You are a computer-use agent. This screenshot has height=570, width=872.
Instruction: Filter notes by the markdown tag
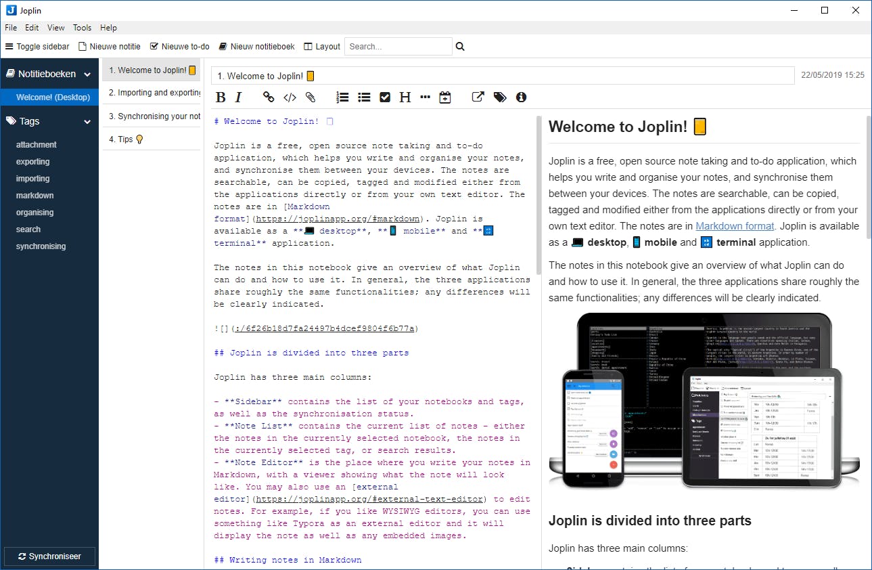35,196
